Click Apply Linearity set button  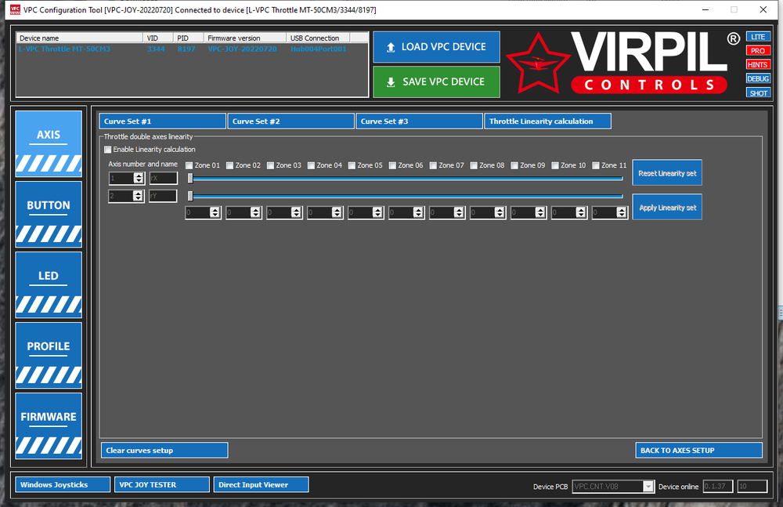667,207
